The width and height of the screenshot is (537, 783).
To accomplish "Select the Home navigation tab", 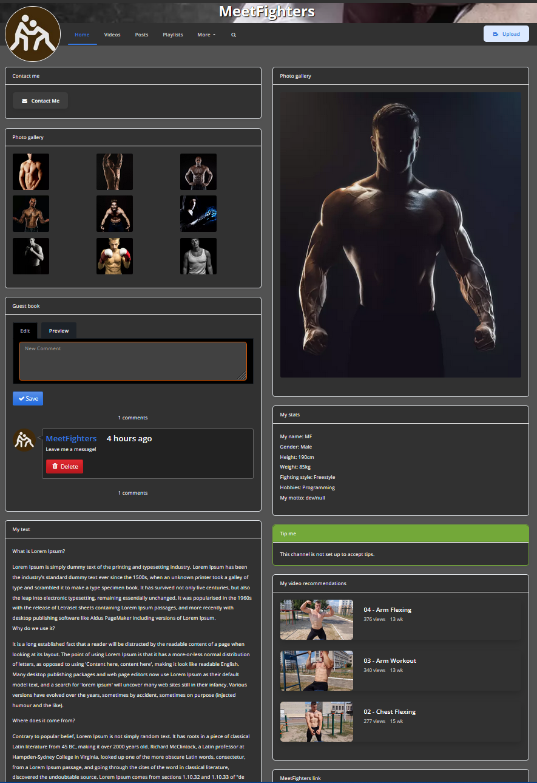I will click(82, 35).
